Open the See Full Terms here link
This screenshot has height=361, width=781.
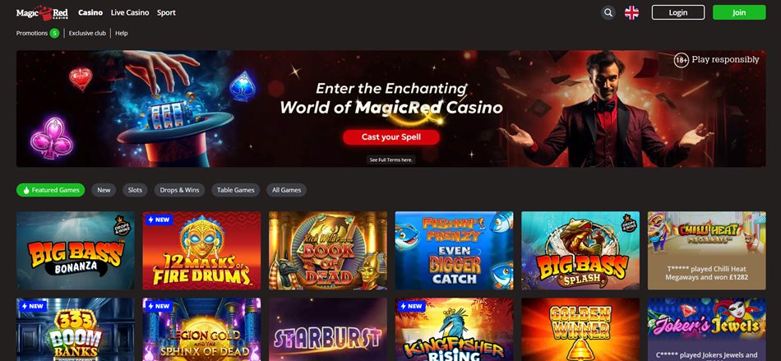tap(391, 160)
